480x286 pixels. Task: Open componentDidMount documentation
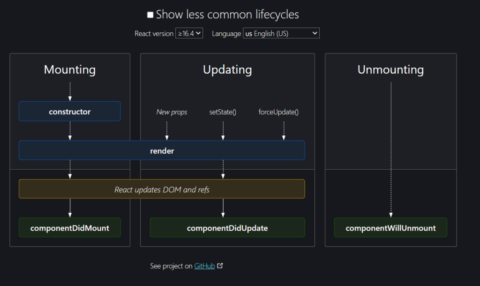coord(69,227)
